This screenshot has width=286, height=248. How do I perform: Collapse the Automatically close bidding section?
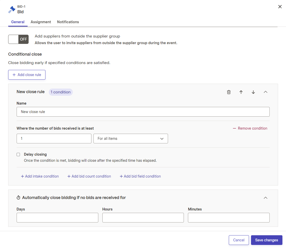pos(266,198)
